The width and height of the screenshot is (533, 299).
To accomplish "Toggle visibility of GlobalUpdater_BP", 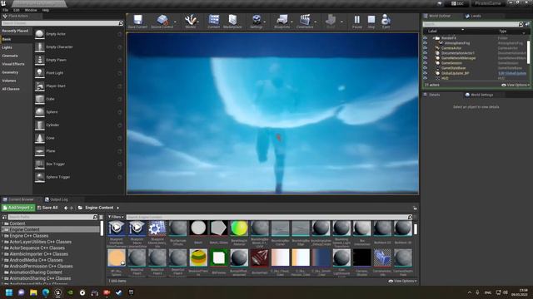I will point(425,73).
